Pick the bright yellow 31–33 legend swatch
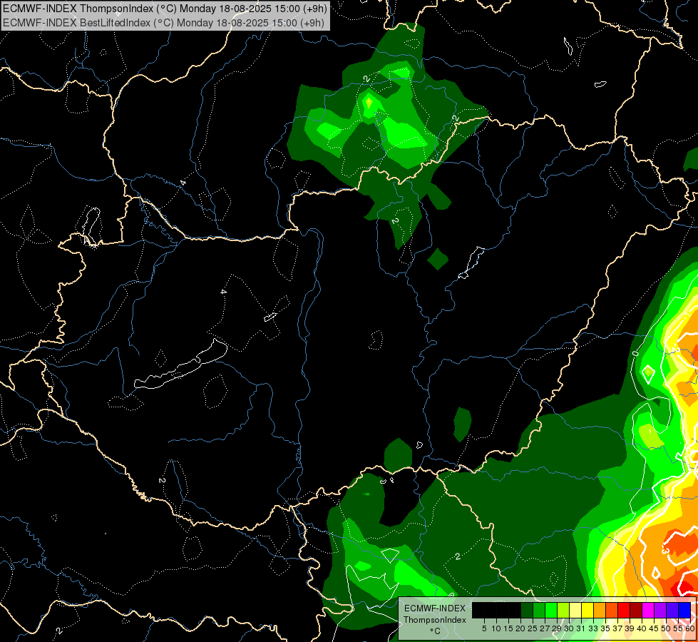The image size is (698, 642). pyautogui.click(x=587, y=611)
